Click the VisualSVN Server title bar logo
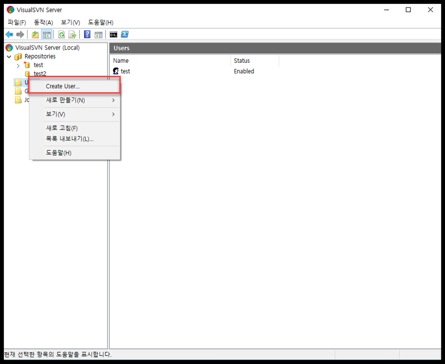 (10, 9)
